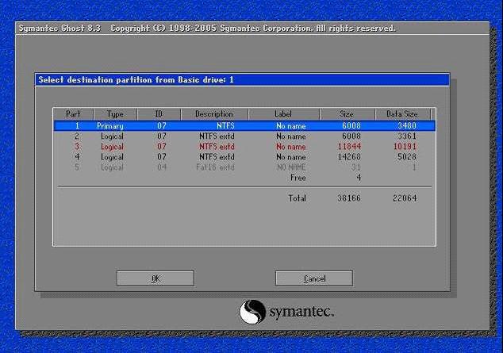Click the Label column header
Viewport: 503px width, 353px height.
pos(283,114)
